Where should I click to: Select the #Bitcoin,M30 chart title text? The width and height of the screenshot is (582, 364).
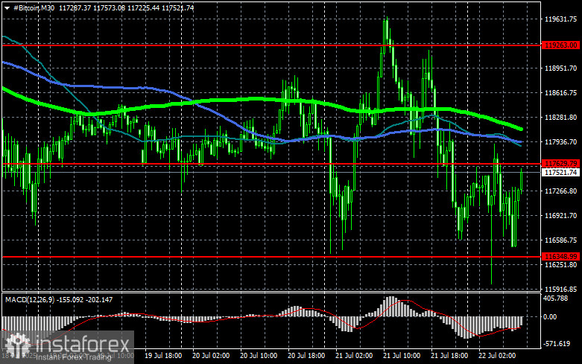[x=34, y=7]
